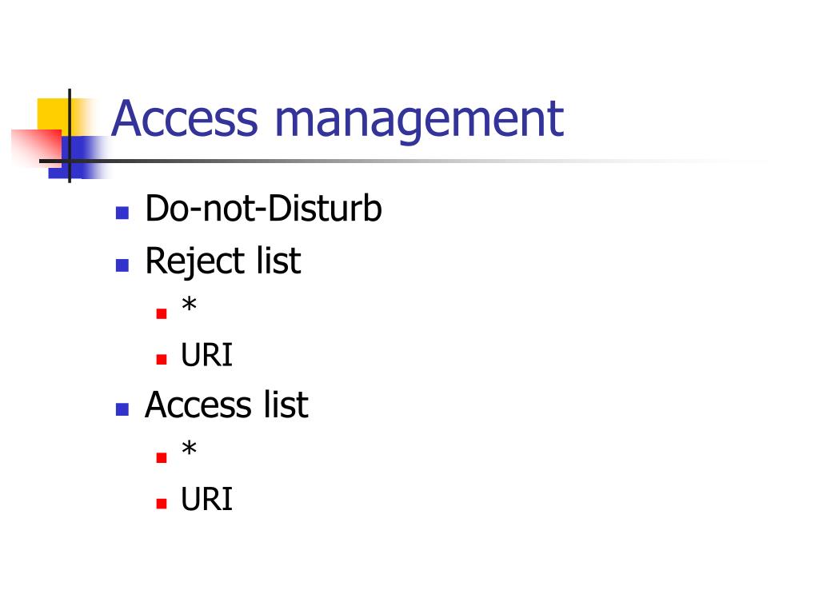Select the URI entry under Access list
This screenshot has width=819, height=614.
(206, 499)
